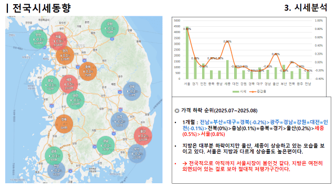336x189 pixels.
Task: Select the orange 전북 map bubble
Action: coord(64,124)
